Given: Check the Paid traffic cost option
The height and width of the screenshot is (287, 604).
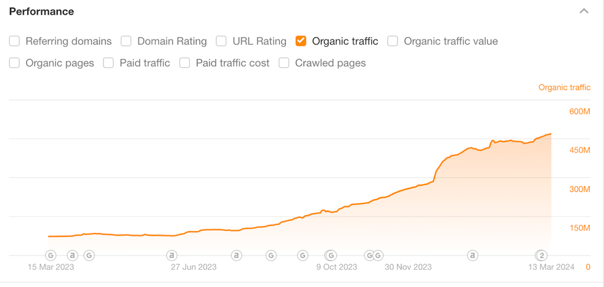Looking at the screenshot, I should point(185,63).
